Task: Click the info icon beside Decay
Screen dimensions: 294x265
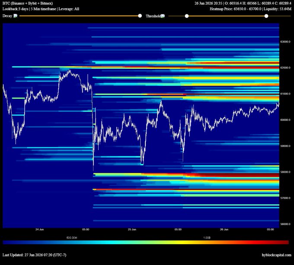Action: [16, 16]
